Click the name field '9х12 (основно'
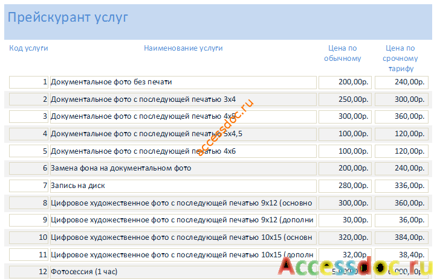Viewport: 437px width, 279px height. [183, 203]
